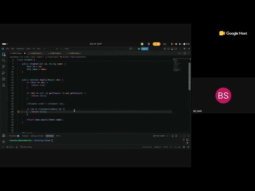Open the Run and Debug view
This screenshot has height=191, width=255.
[x=4, y=73]
